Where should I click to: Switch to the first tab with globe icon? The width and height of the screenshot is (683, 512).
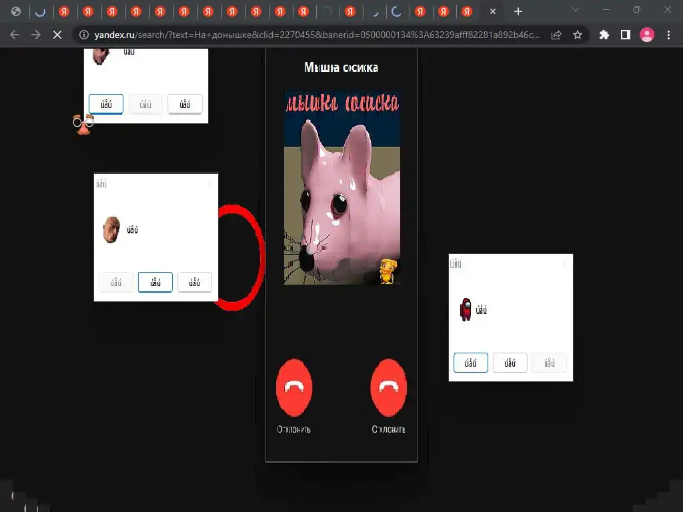[x=16, y=11]
